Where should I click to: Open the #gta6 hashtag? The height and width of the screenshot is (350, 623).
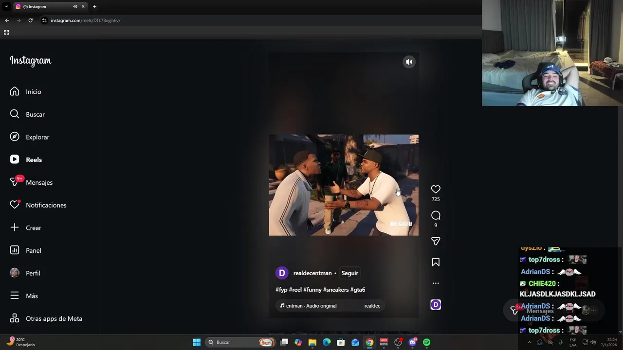pyautogui.click(x=358, y=290)
